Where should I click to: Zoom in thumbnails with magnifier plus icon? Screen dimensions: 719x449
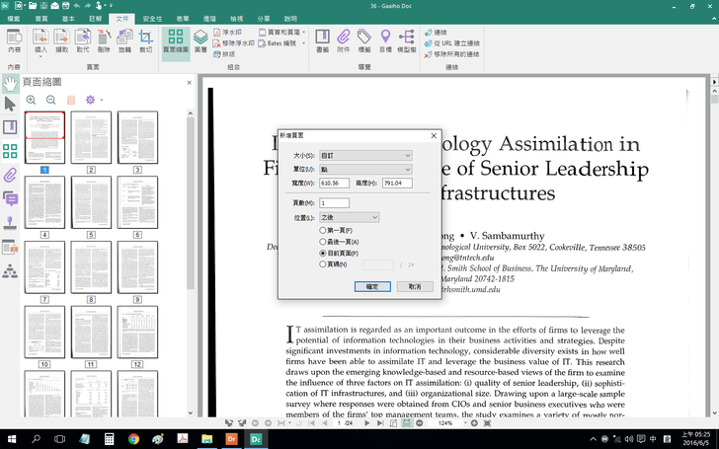32,100
